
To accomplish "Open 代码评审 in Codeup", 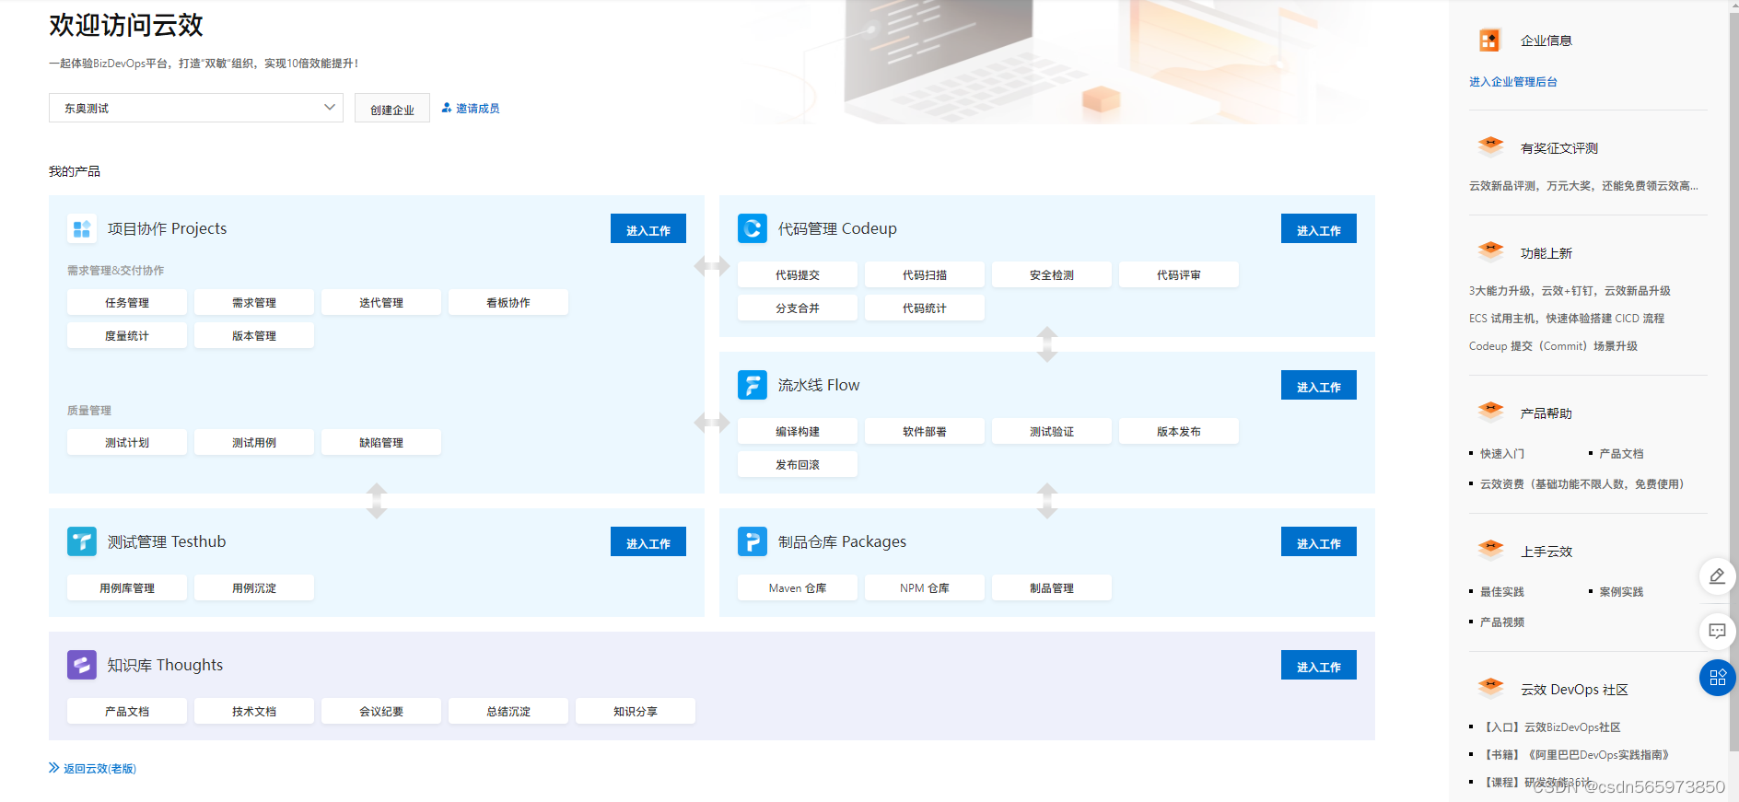I will point(1179,274).
